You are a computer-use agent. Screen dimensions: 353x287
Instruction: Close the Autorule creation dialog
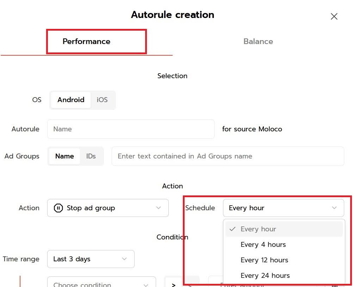[x=334, y=17]
